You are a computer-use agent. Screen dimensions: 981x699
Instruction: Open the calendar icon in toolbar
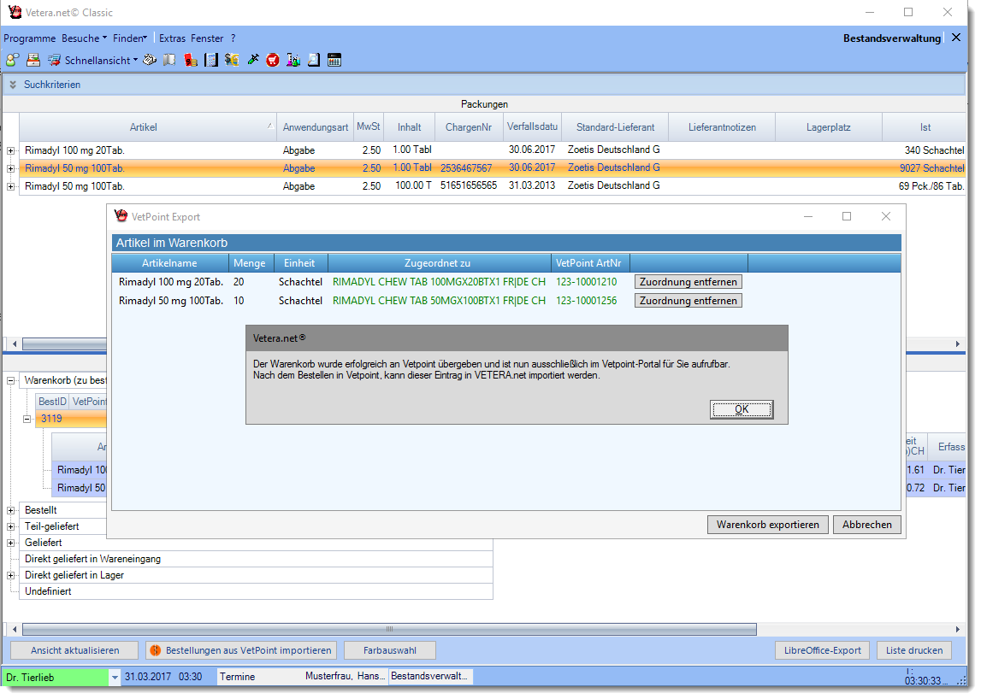click(334, 60)
